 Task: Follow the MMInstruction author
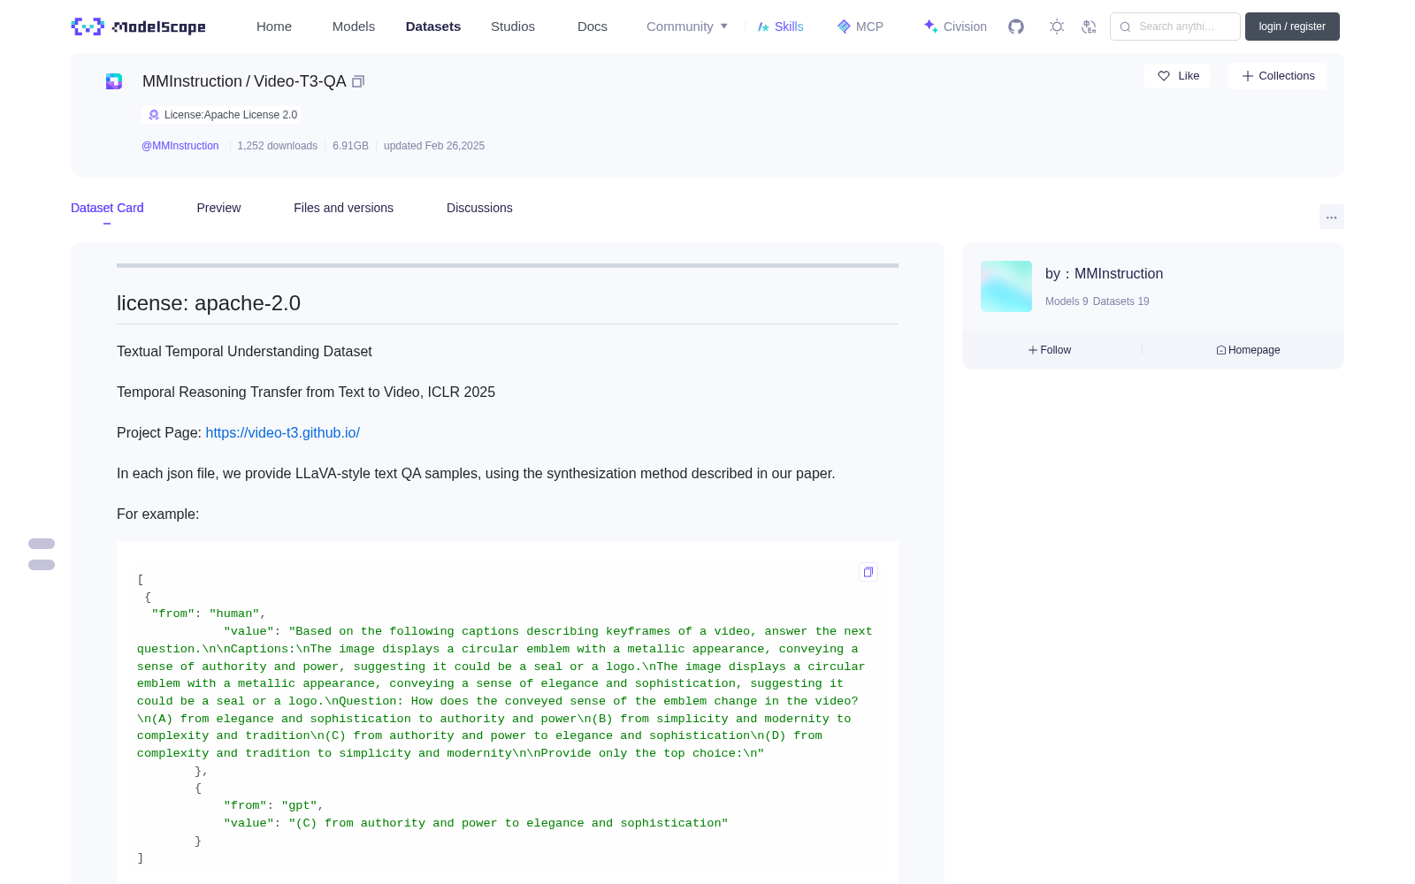(x=1050, y=350)
